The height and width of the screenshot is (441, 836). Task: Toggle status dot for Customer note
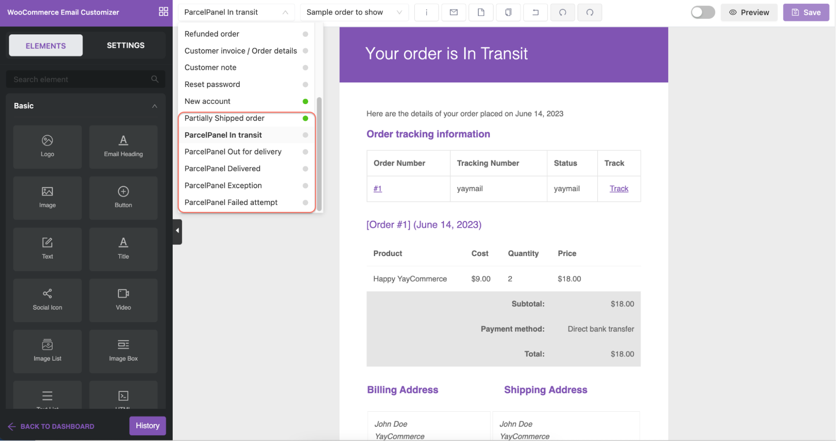click(x=305, y=67)
